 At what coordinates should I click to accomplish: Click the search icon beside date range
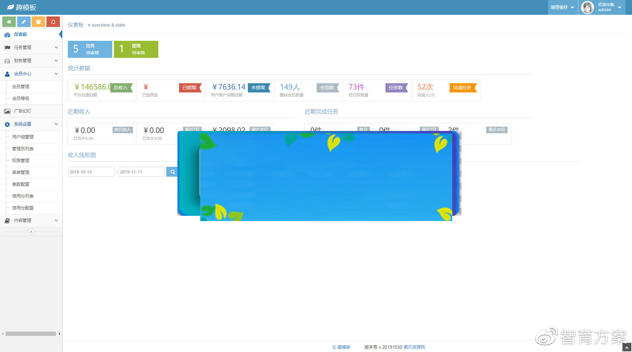coord(172,172)
